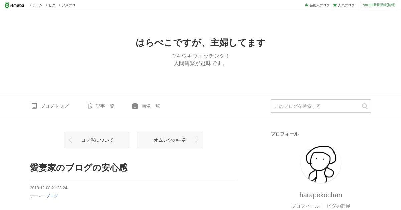Click the ブログ theme link
The width and height of the screenshot is (401, 210).
point(52,196)
